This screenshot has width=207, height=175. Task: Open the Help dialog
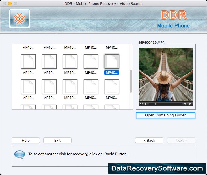tap(26, 140)
